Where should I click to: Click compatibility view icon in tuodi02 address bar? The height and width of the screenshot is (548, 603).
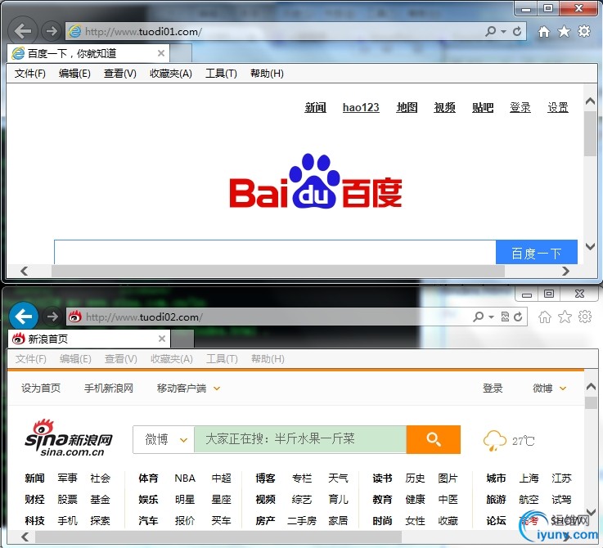pos(505,317)
